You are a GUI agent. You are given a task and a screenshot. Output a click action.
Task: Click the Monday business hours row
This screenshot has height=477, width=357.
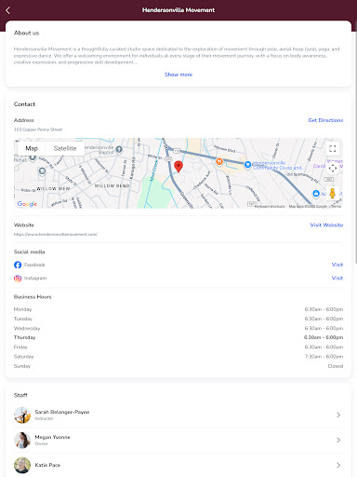[178, 309]
